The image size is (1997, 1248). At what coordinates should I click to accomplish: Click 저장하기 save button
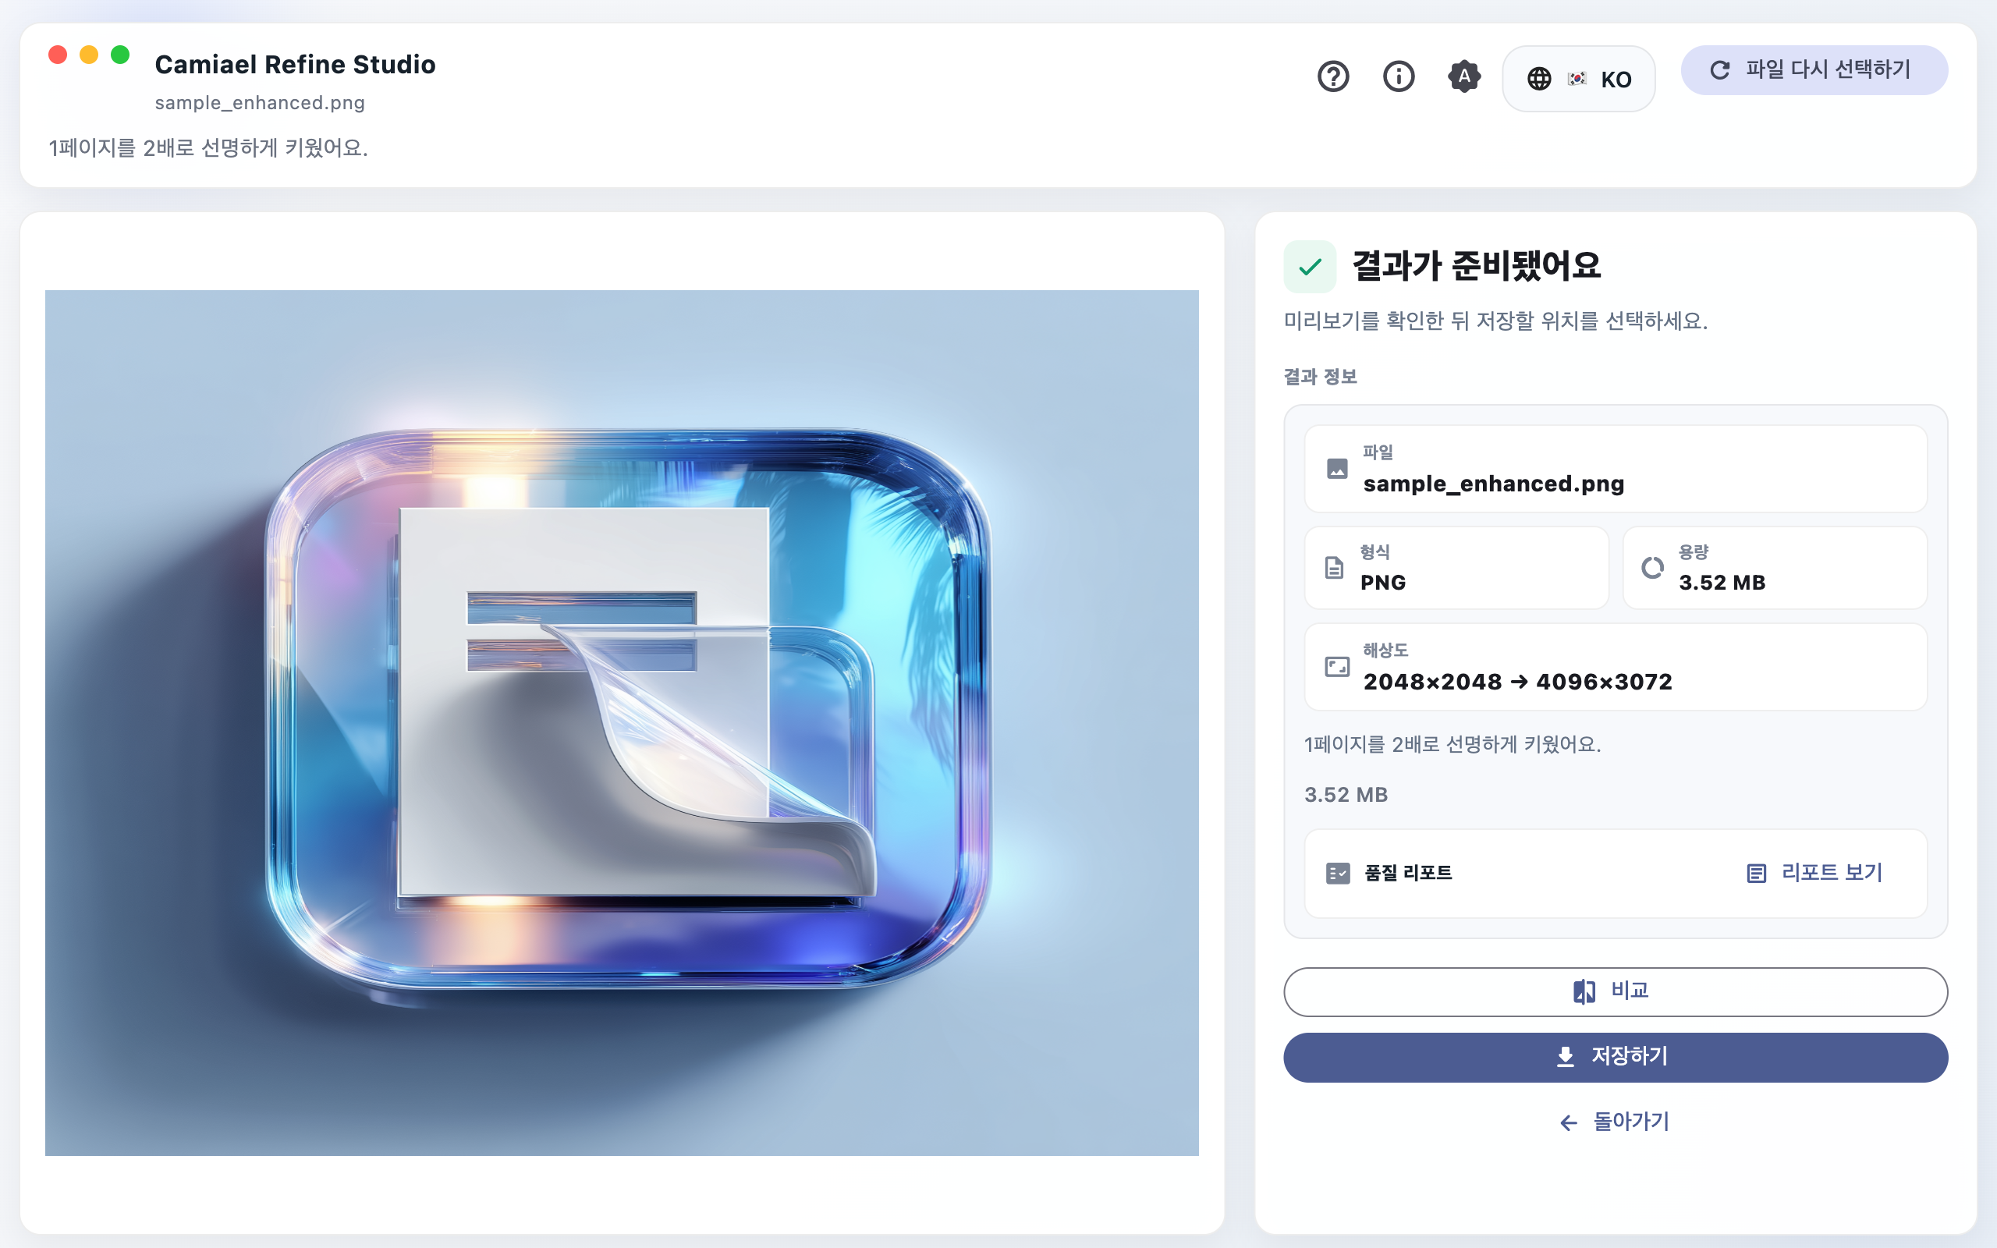click(1615, 1058)
